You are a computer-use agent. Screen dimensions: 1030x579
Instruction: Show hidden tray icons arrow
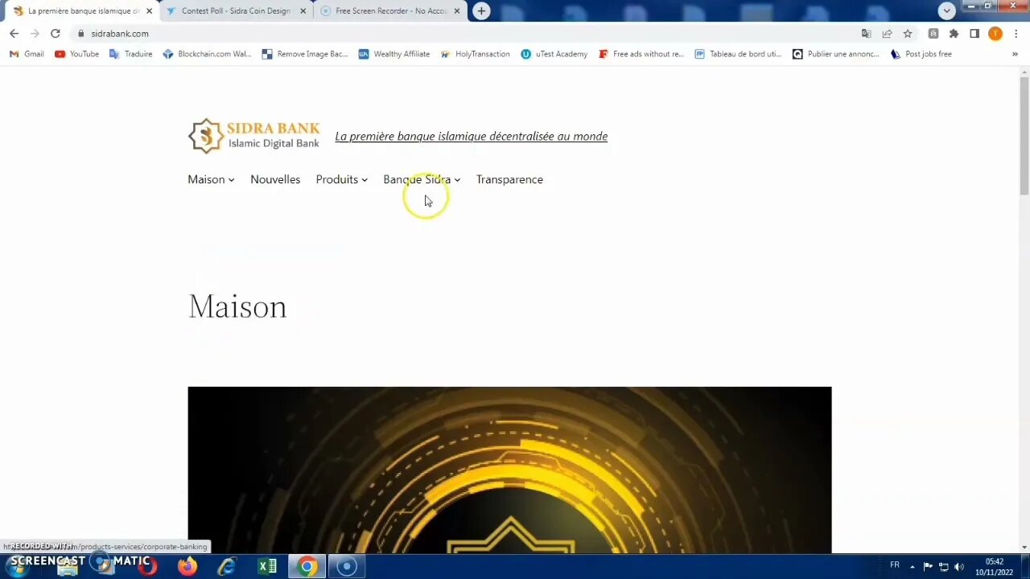pos(912,566)
